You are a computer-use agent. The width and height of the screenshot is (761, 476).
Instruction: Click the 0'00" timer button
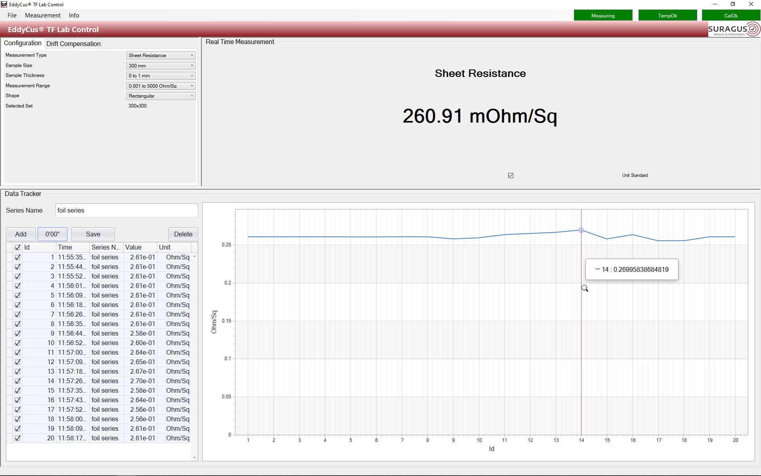click(x=52, y=234)
